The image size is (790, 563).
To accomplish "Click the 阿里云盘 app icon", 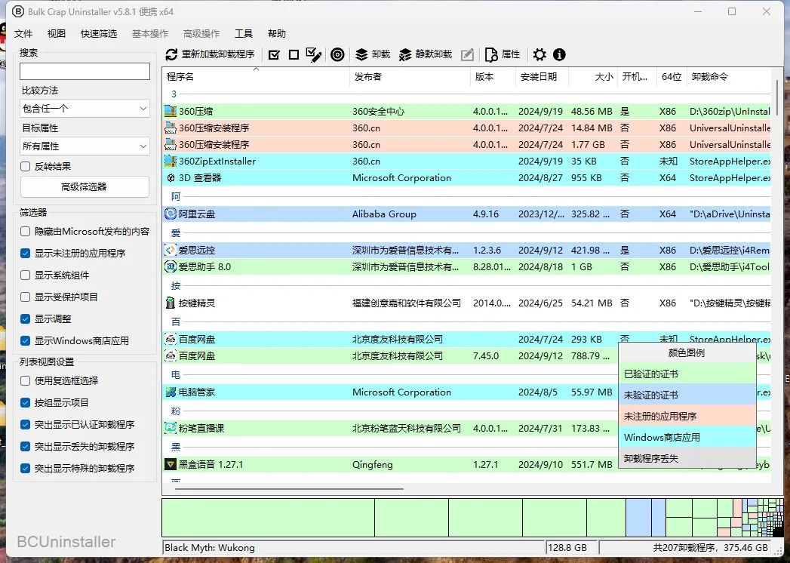I will pyautogui.click(x=171, y=214).
